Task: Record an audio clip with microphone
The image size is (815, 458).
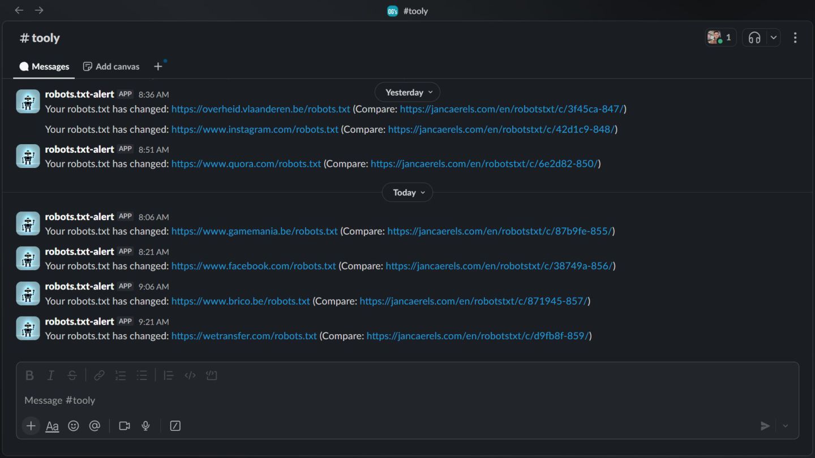Action: pyautogui.click(x=145, y=426)
